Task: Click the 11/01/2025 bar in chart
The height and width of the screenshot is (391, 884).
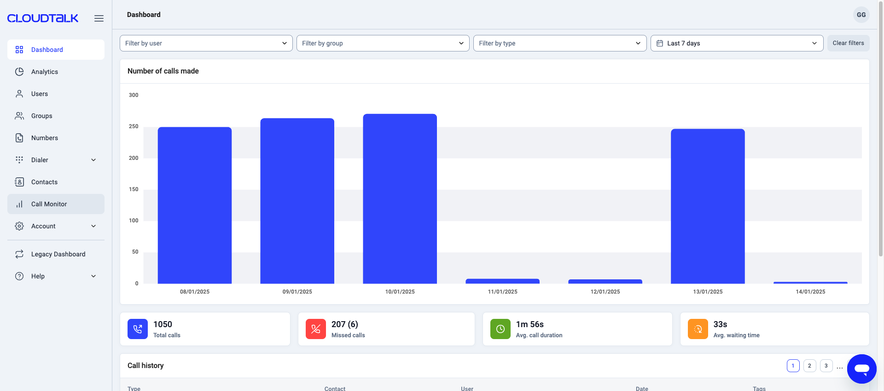Action: coord(503,281)
